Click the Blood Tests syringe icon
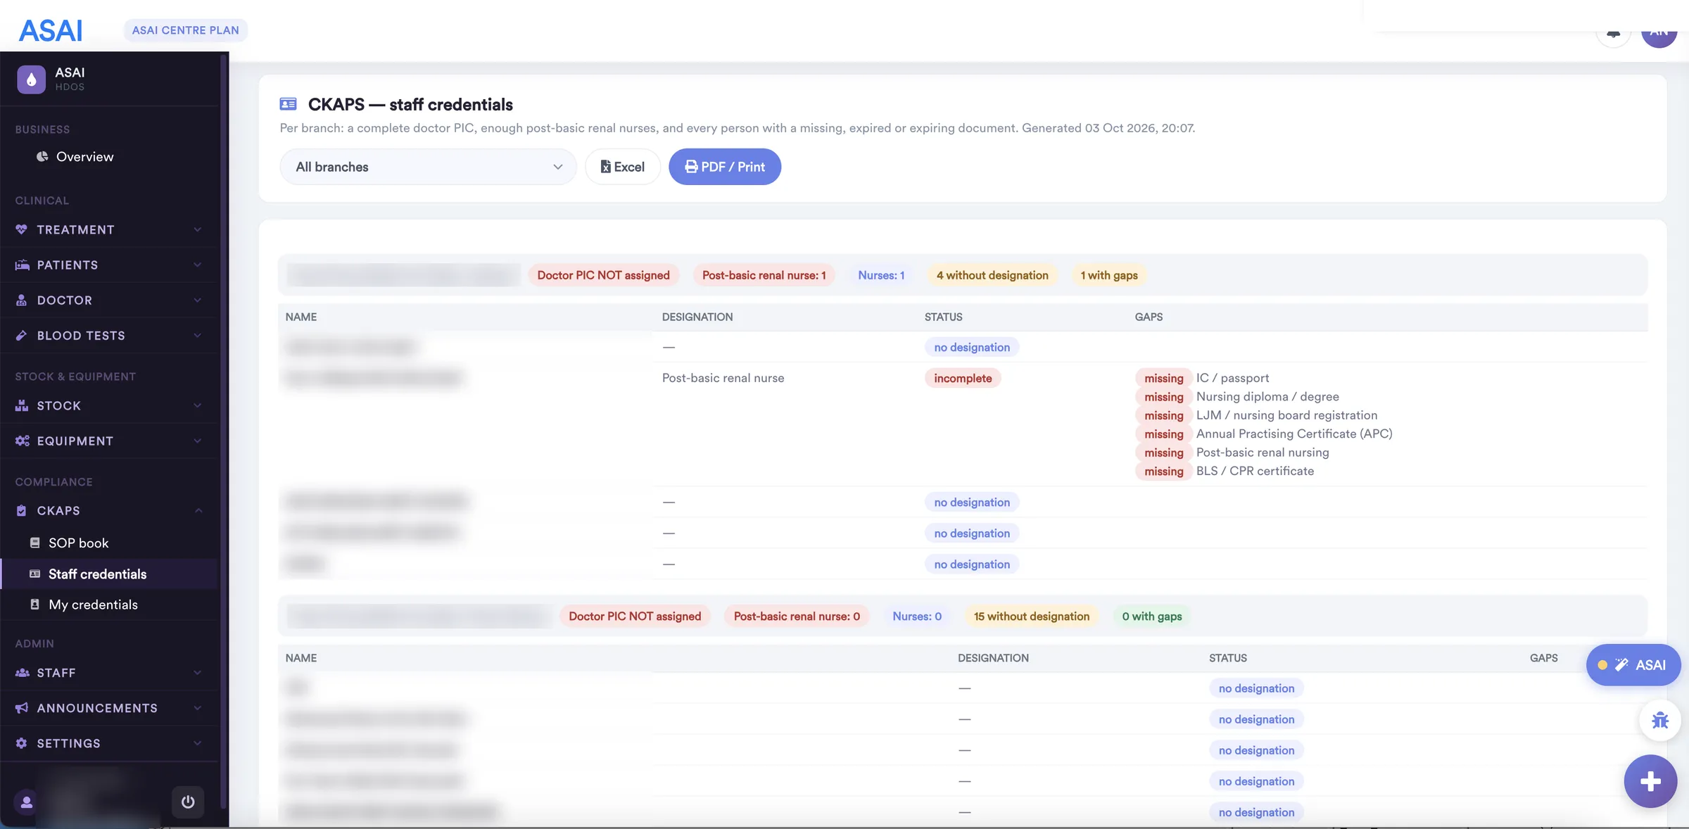 coord(22,335)
